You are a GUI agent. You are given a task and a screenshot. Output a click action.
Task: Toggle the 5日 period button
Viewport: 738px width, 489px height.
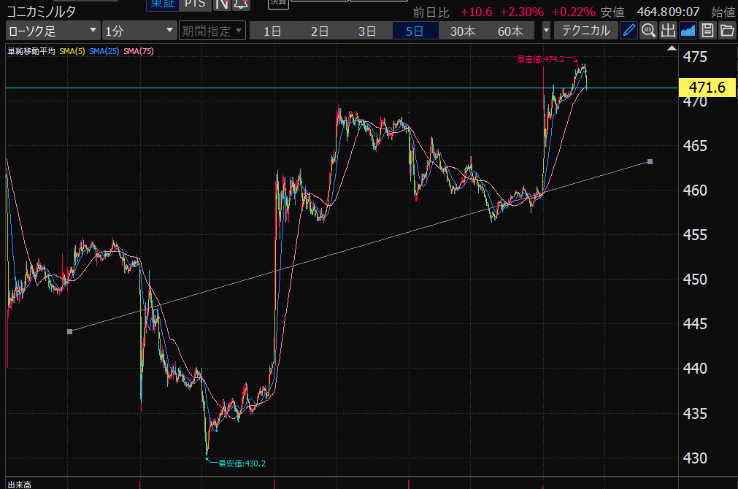pos(415,31)
